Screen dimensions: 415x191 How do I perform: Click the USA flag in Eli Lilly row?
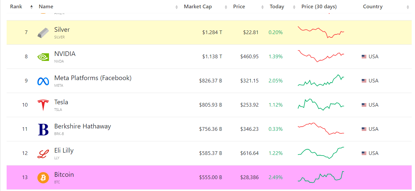[x=364, y=153]
